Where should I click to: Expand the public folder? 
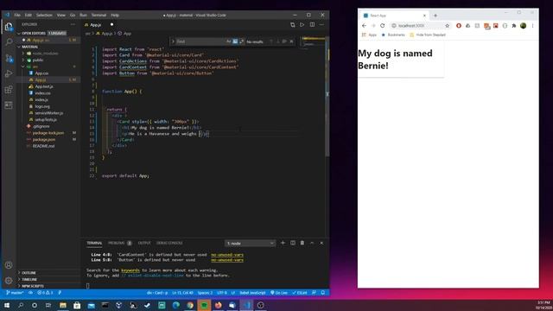pyautogui.click(x=38, y=60)
